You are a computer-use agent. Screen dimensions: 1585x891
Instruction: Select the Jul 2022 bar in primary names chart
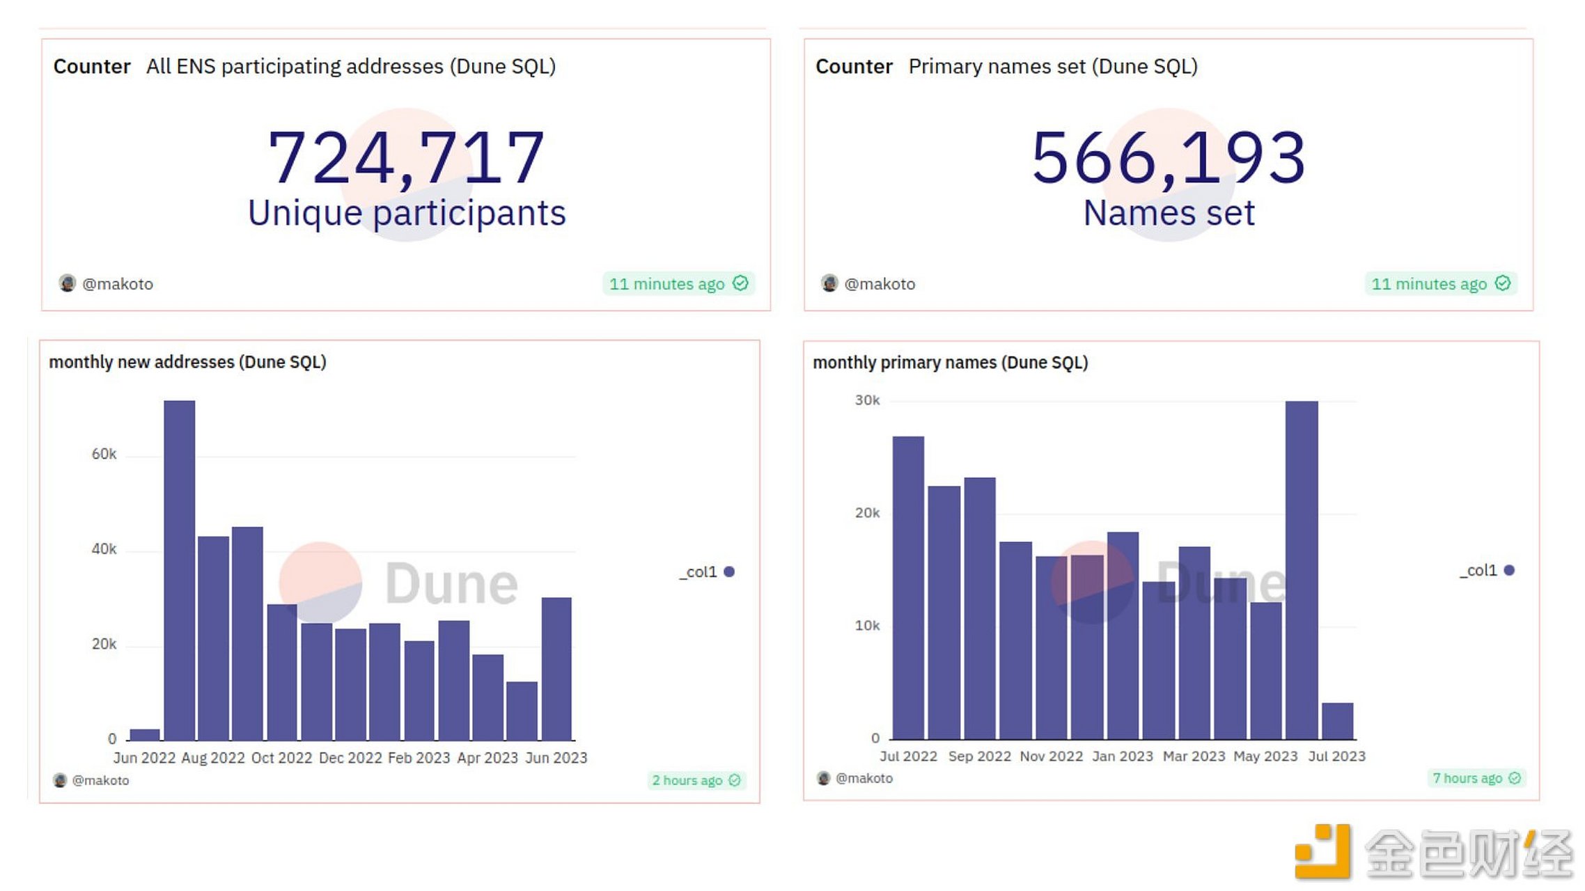coord(908,588)
